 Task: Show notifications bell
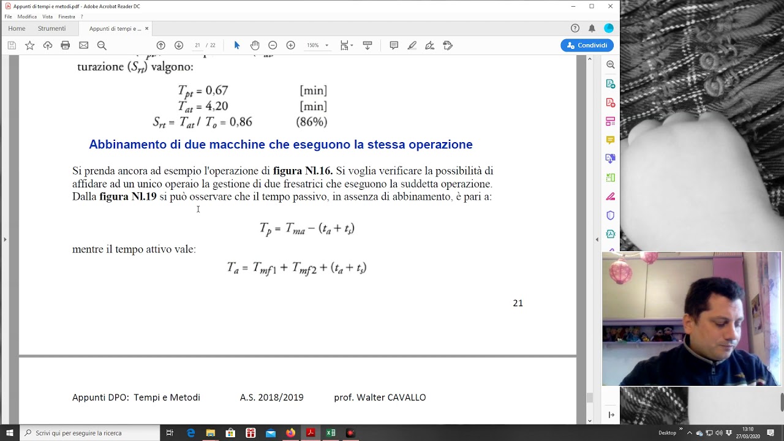[x=592, y=28]
